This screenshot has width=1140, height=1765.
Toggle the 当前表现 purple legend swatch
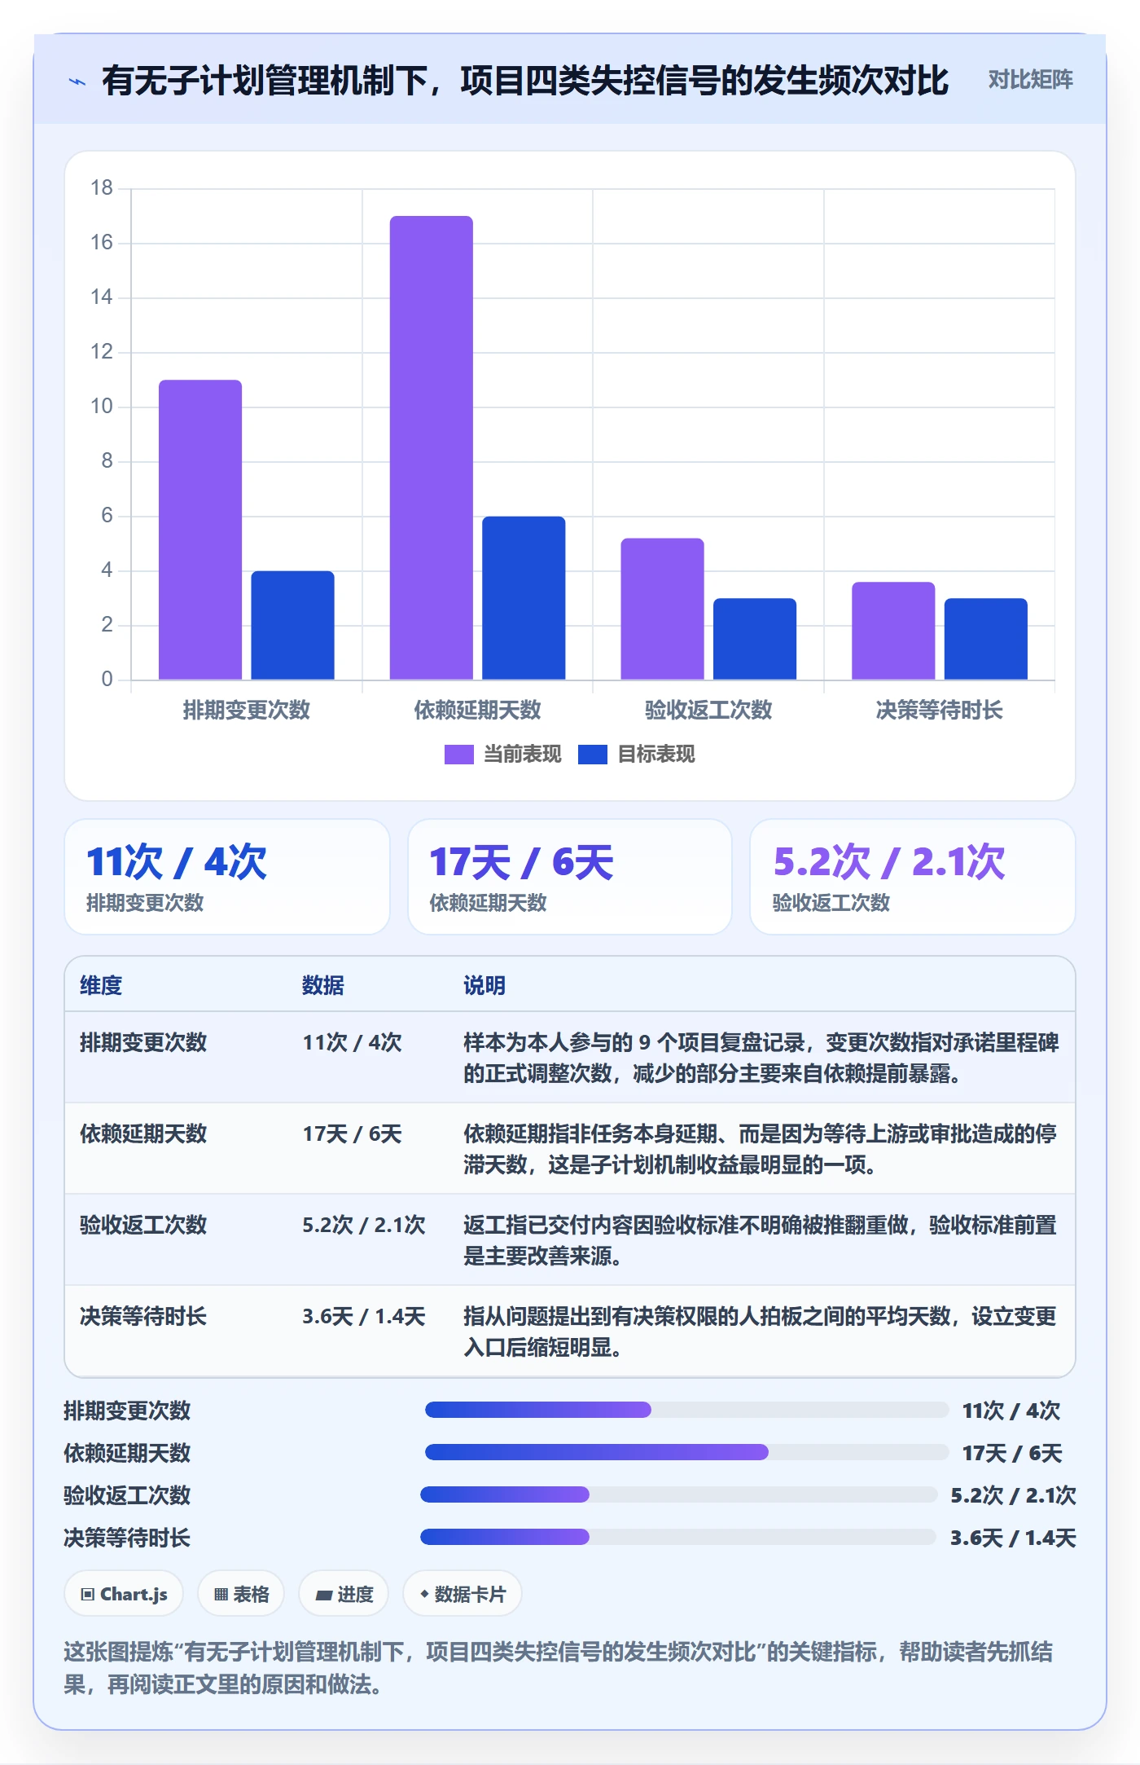(x=458, y=755)
